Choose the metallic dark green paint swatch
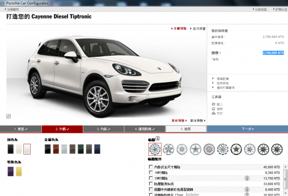 tap(81, 149)
